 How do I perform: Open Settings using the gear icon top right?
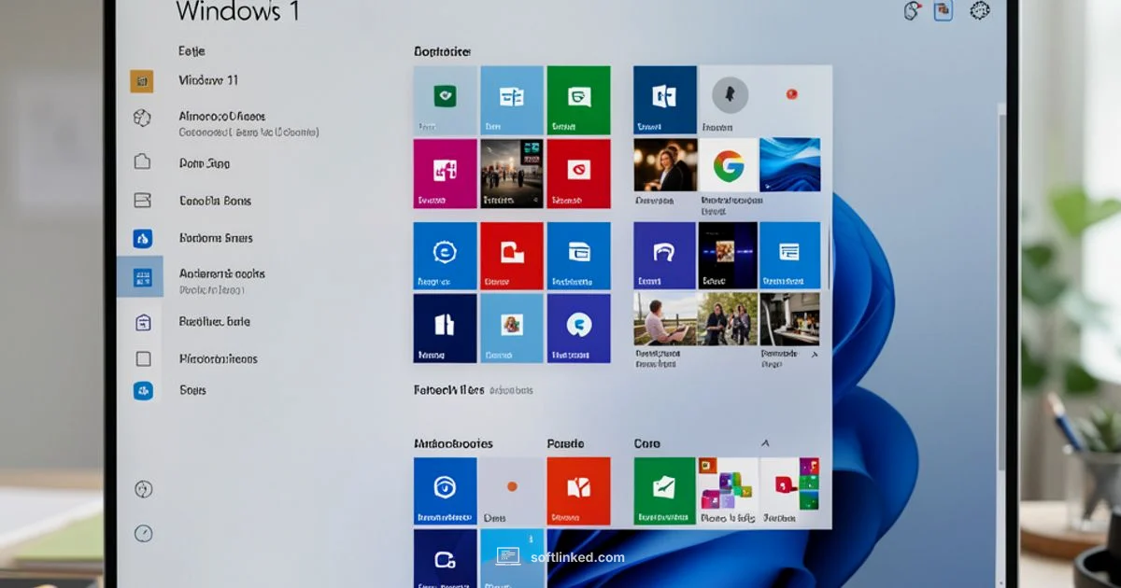coord(978,10)
